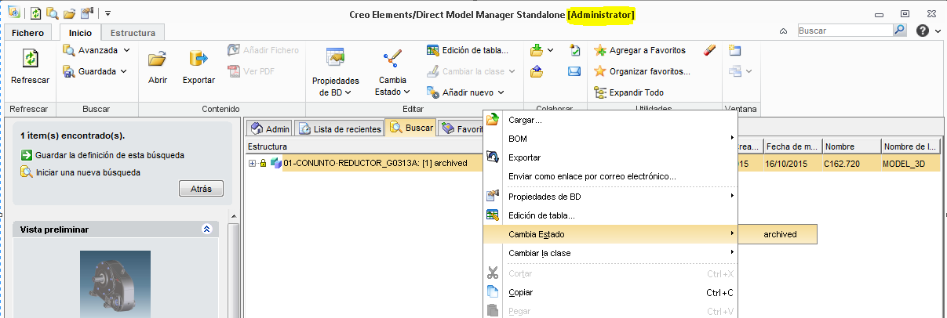
Task: Click the open folder icon in quick access toolbar
Action: coord(69,13)
